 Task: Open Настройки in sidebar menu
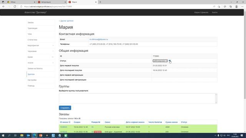click(41, 80)
